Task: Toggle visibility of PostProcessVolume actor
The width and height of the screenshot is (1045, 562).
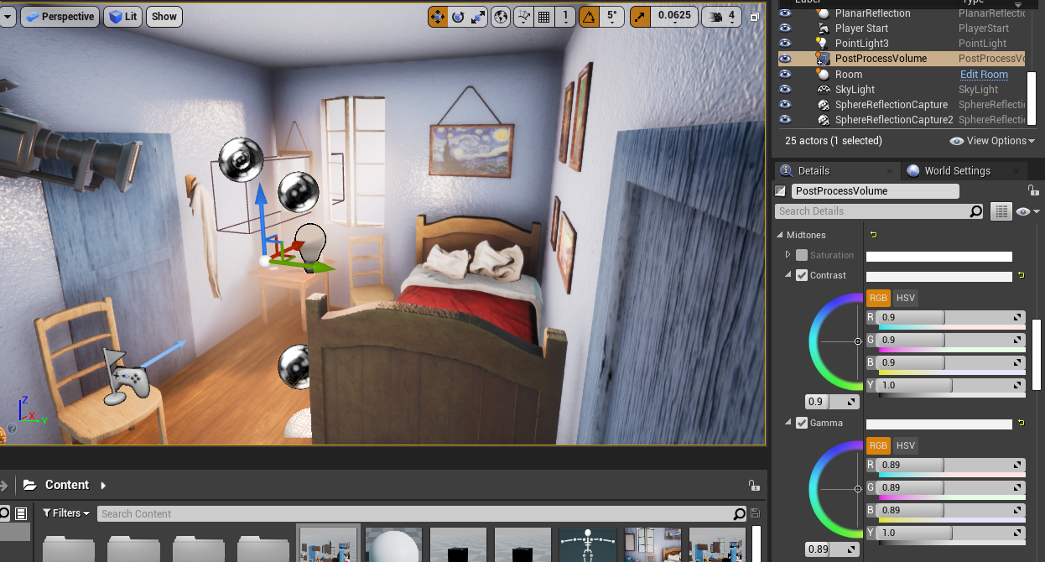Action: point(785,59)
